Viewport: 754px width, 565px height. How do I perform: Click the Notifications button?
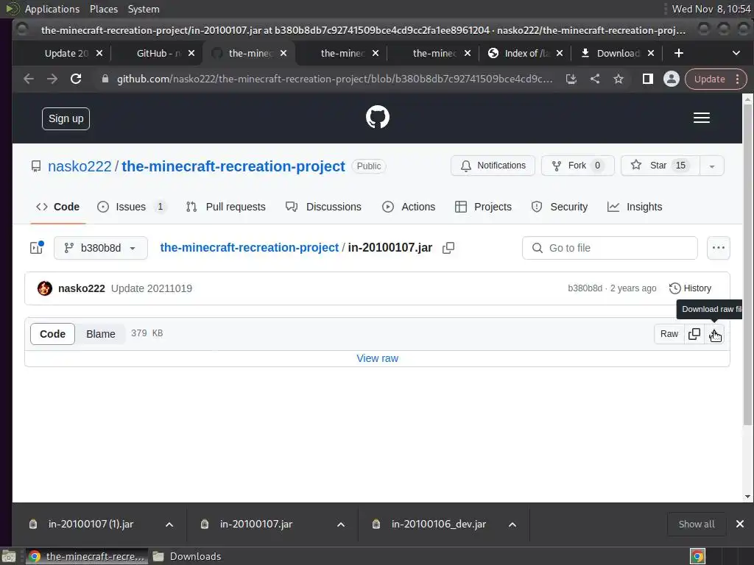(493, 166)
